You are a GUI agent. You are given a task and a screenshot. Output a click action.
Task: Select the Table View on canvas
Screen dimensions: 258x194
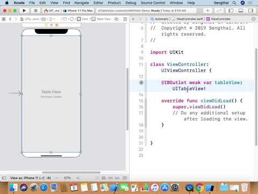(x=51, y=94)
